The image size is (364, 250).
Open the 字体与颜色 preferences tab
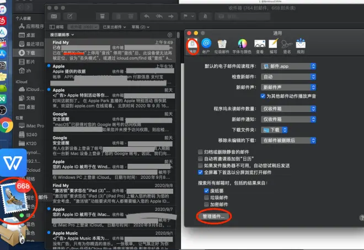(242, 46)
